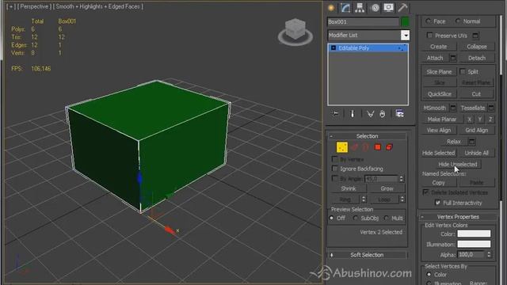The image size is (507, 285).
Task: Click the Make Planar button
Action: click(x=442, y=120)
